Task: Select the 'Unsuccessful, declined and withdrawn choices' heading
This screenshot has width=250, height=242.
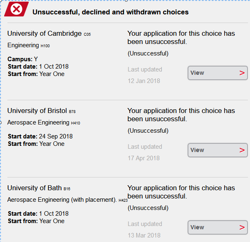Action: tap(110, 12)
